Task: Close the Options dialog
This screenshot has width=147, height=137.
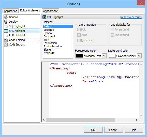Action: click(141, 3)
